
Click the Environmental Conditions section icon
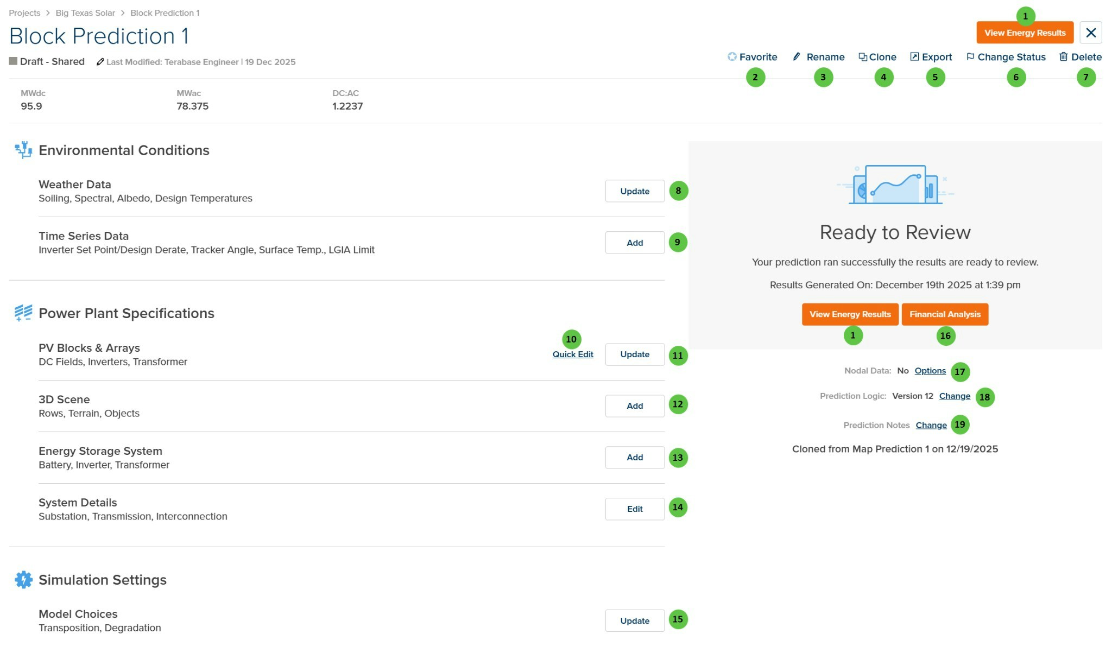[x=23, y=150]
